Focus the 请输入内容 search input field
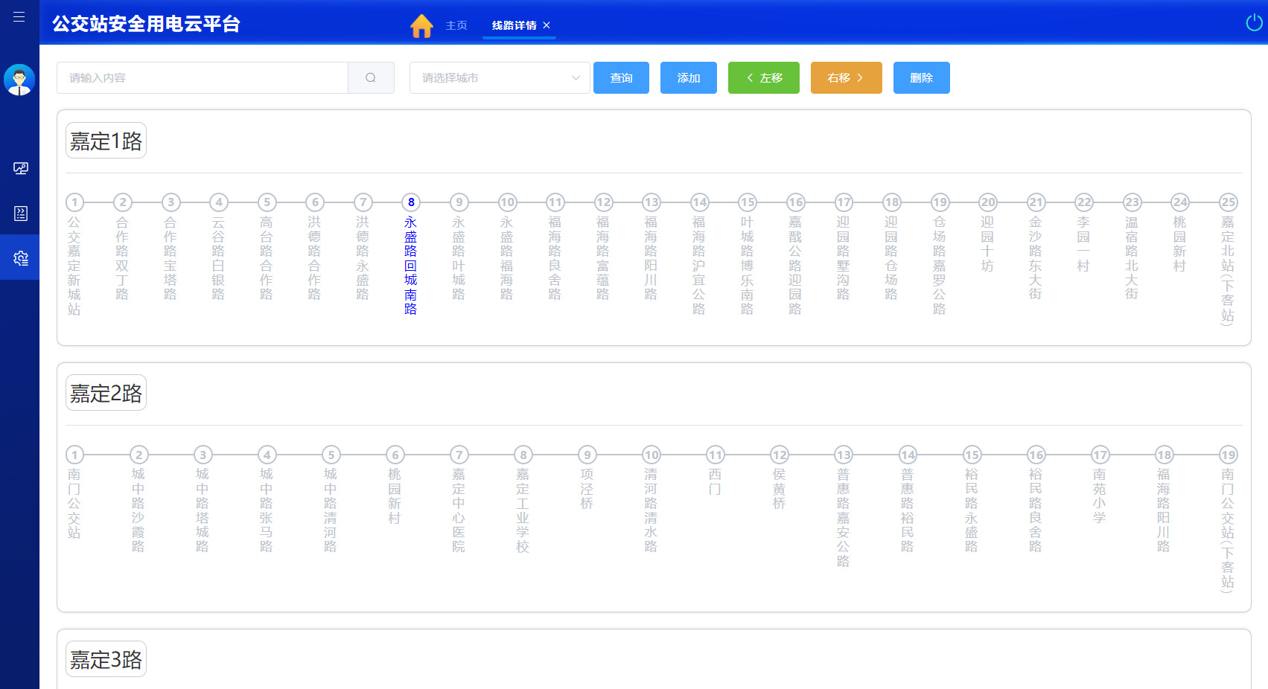Screen dimensions: 1268x689 click(203, 78)
